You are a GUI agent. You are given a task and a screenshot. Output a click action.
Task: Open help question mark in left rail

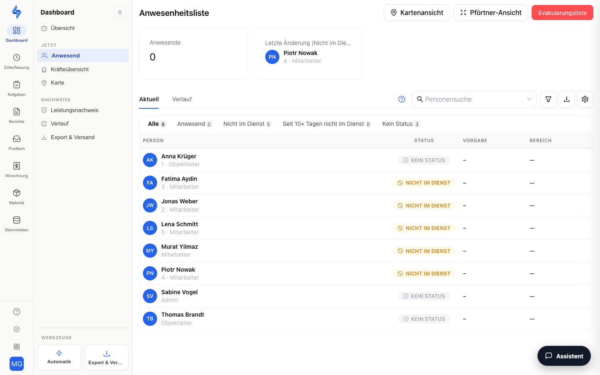coord(17,312)
